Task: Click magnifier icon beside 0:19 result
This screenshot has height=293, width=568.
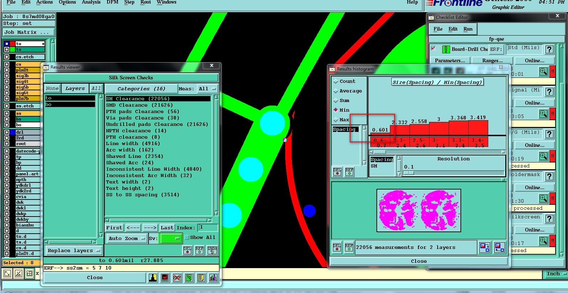Action: pos(543,156)
